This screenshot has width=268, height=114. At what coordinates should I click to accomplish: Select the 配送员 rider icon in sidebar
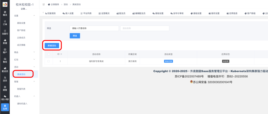(5, 69)
